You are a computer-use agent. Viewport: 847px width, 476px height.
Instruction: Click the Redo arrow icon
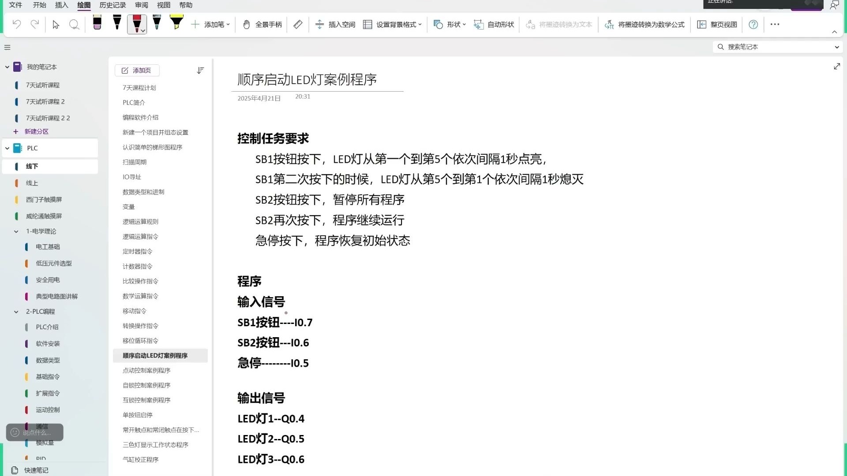tap(35, 24)
